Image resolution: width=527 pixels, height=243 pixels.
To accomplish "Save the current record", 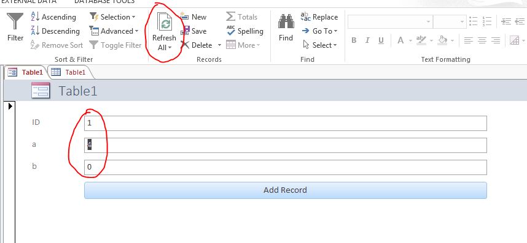I will point(193,31).
